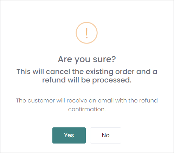Decline the refund by choosing No
Image resolution: width=174 pixels, height=153 pixels.
105,135
